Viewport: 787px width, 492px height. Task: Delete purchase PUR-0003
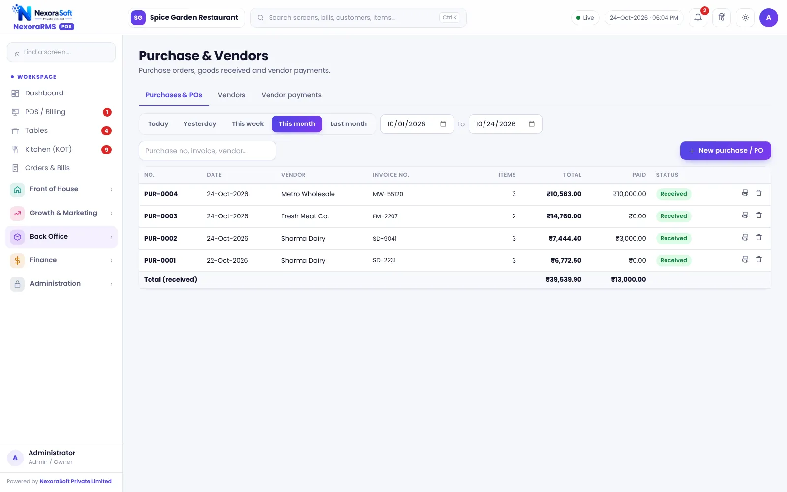(x=759, y=215)
